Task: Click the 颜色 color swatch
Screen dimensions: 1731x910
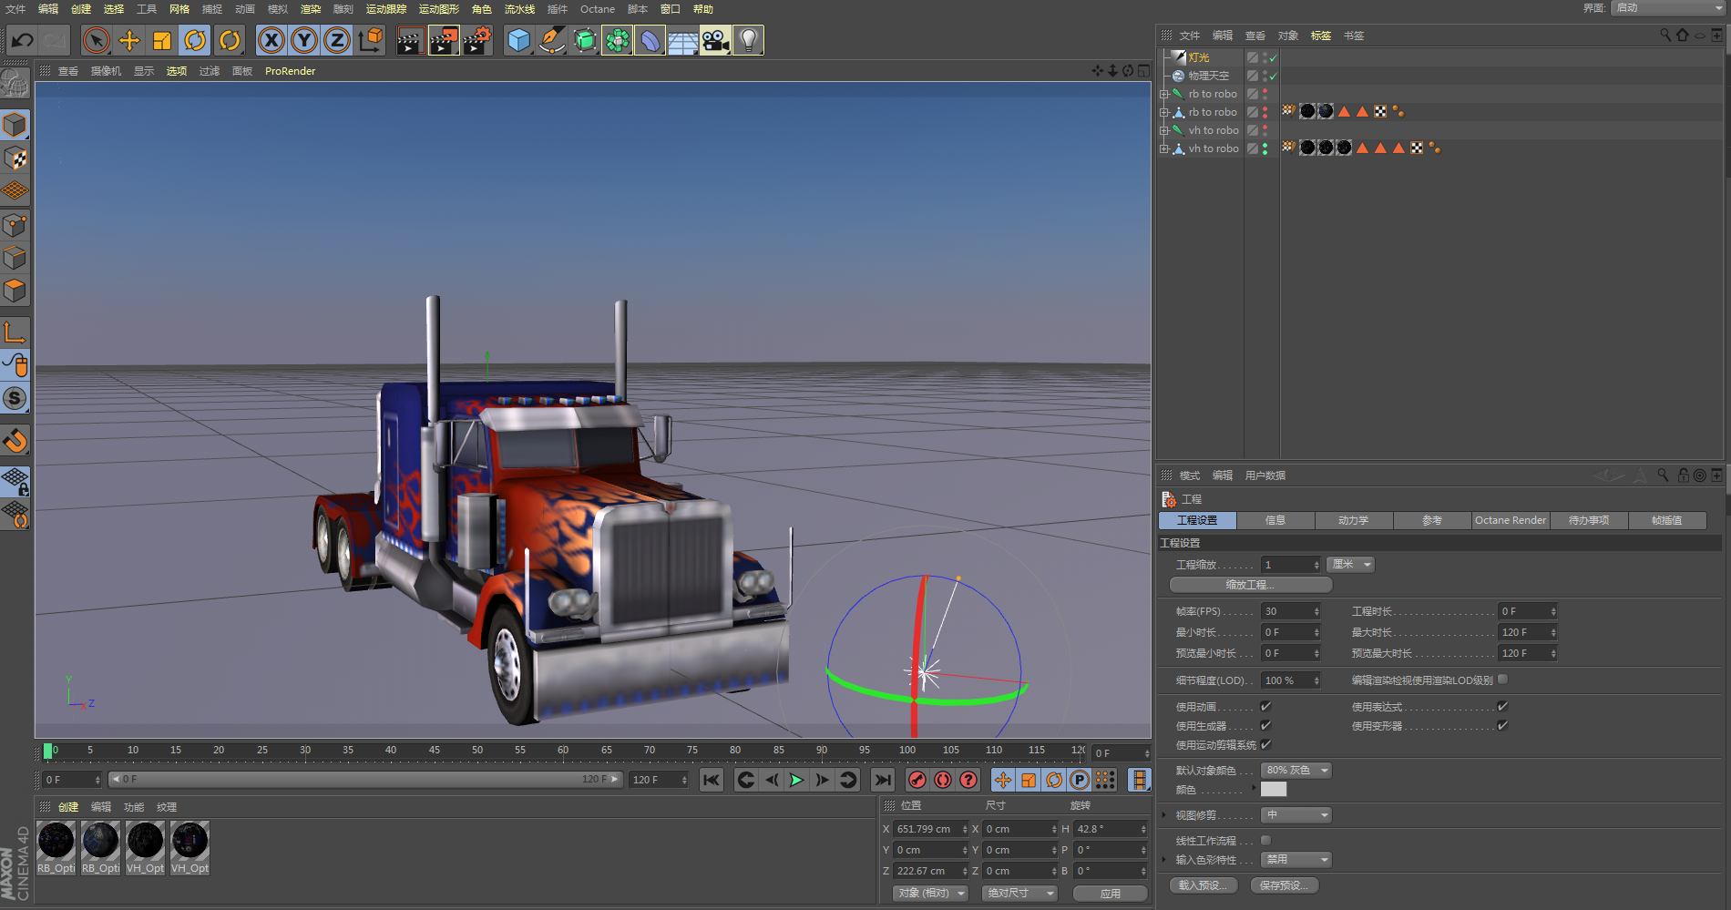Action: coord(1274,790)
